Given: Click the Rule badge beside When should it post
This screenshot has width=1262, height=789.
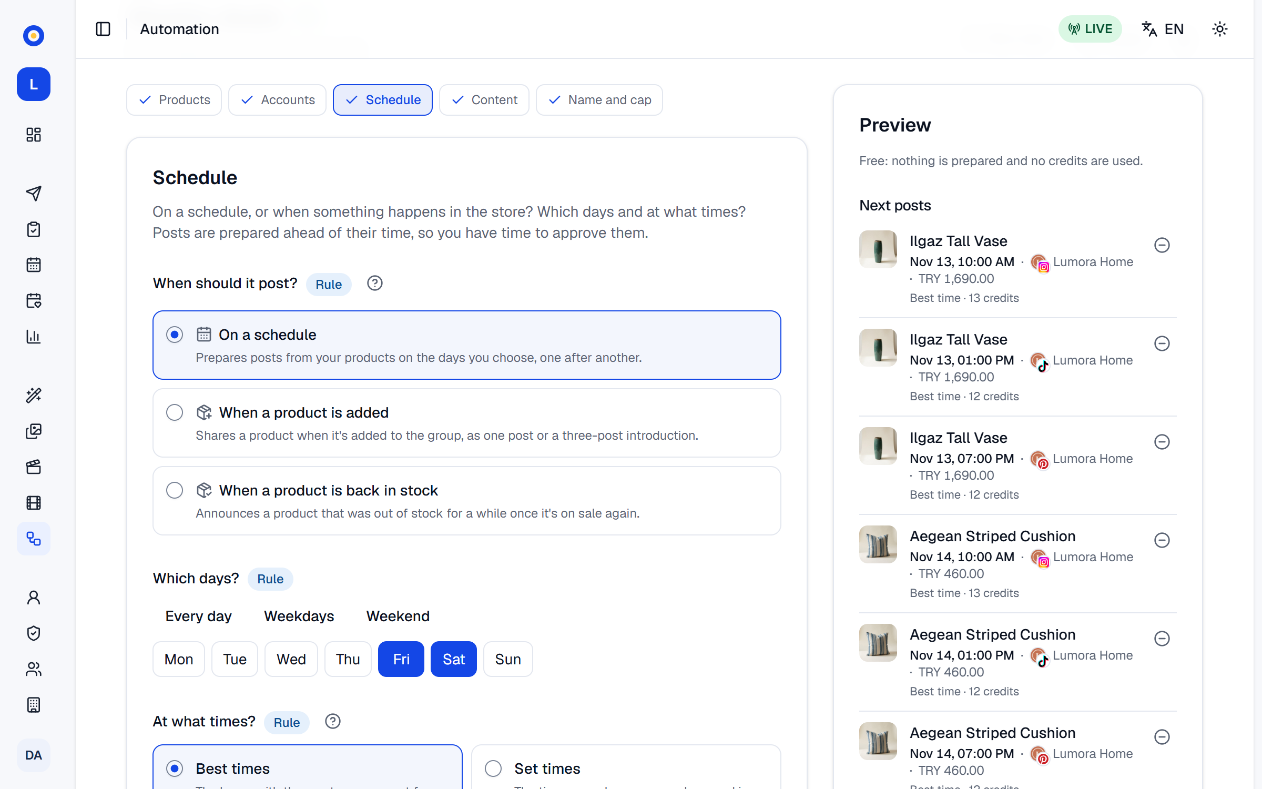Looking at the screenshot, I should coord(329,285).
